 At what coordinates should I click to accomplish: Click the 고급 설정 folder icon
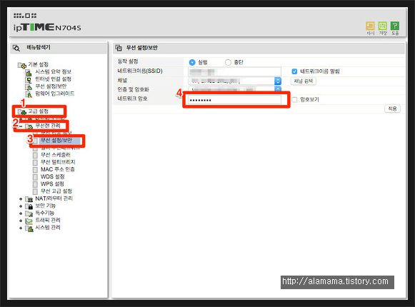(x=22, y=112)
